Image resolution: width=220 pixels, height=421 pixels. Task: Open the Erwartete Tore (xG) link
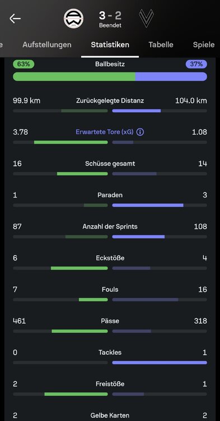pos(104,132)
